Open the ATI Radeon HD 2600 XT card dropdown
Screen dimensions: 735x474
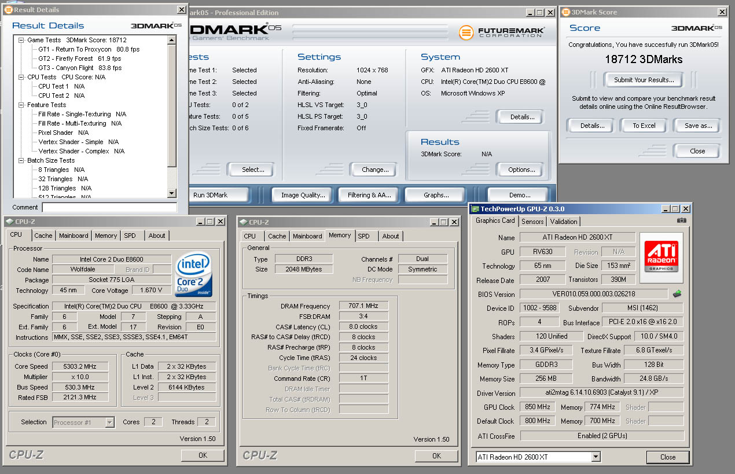tap(596, 457)
